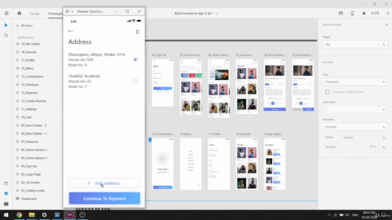Select the Shewrapara, Mirpur address radio button
392x220 pixels.
[x=135, y=60]
